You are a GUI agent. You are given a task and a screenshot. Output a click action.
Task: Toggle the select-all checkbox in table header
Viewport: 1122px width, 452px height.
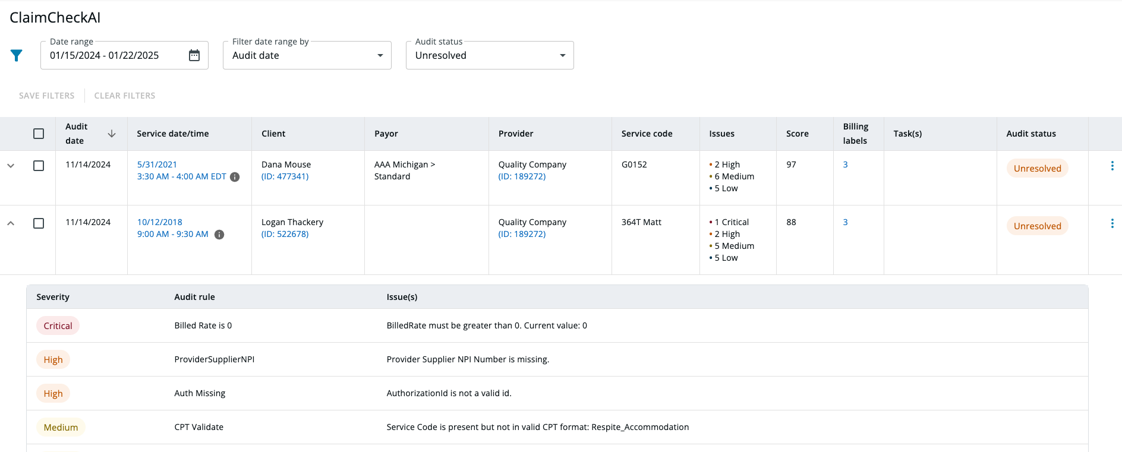click(39, 134)
